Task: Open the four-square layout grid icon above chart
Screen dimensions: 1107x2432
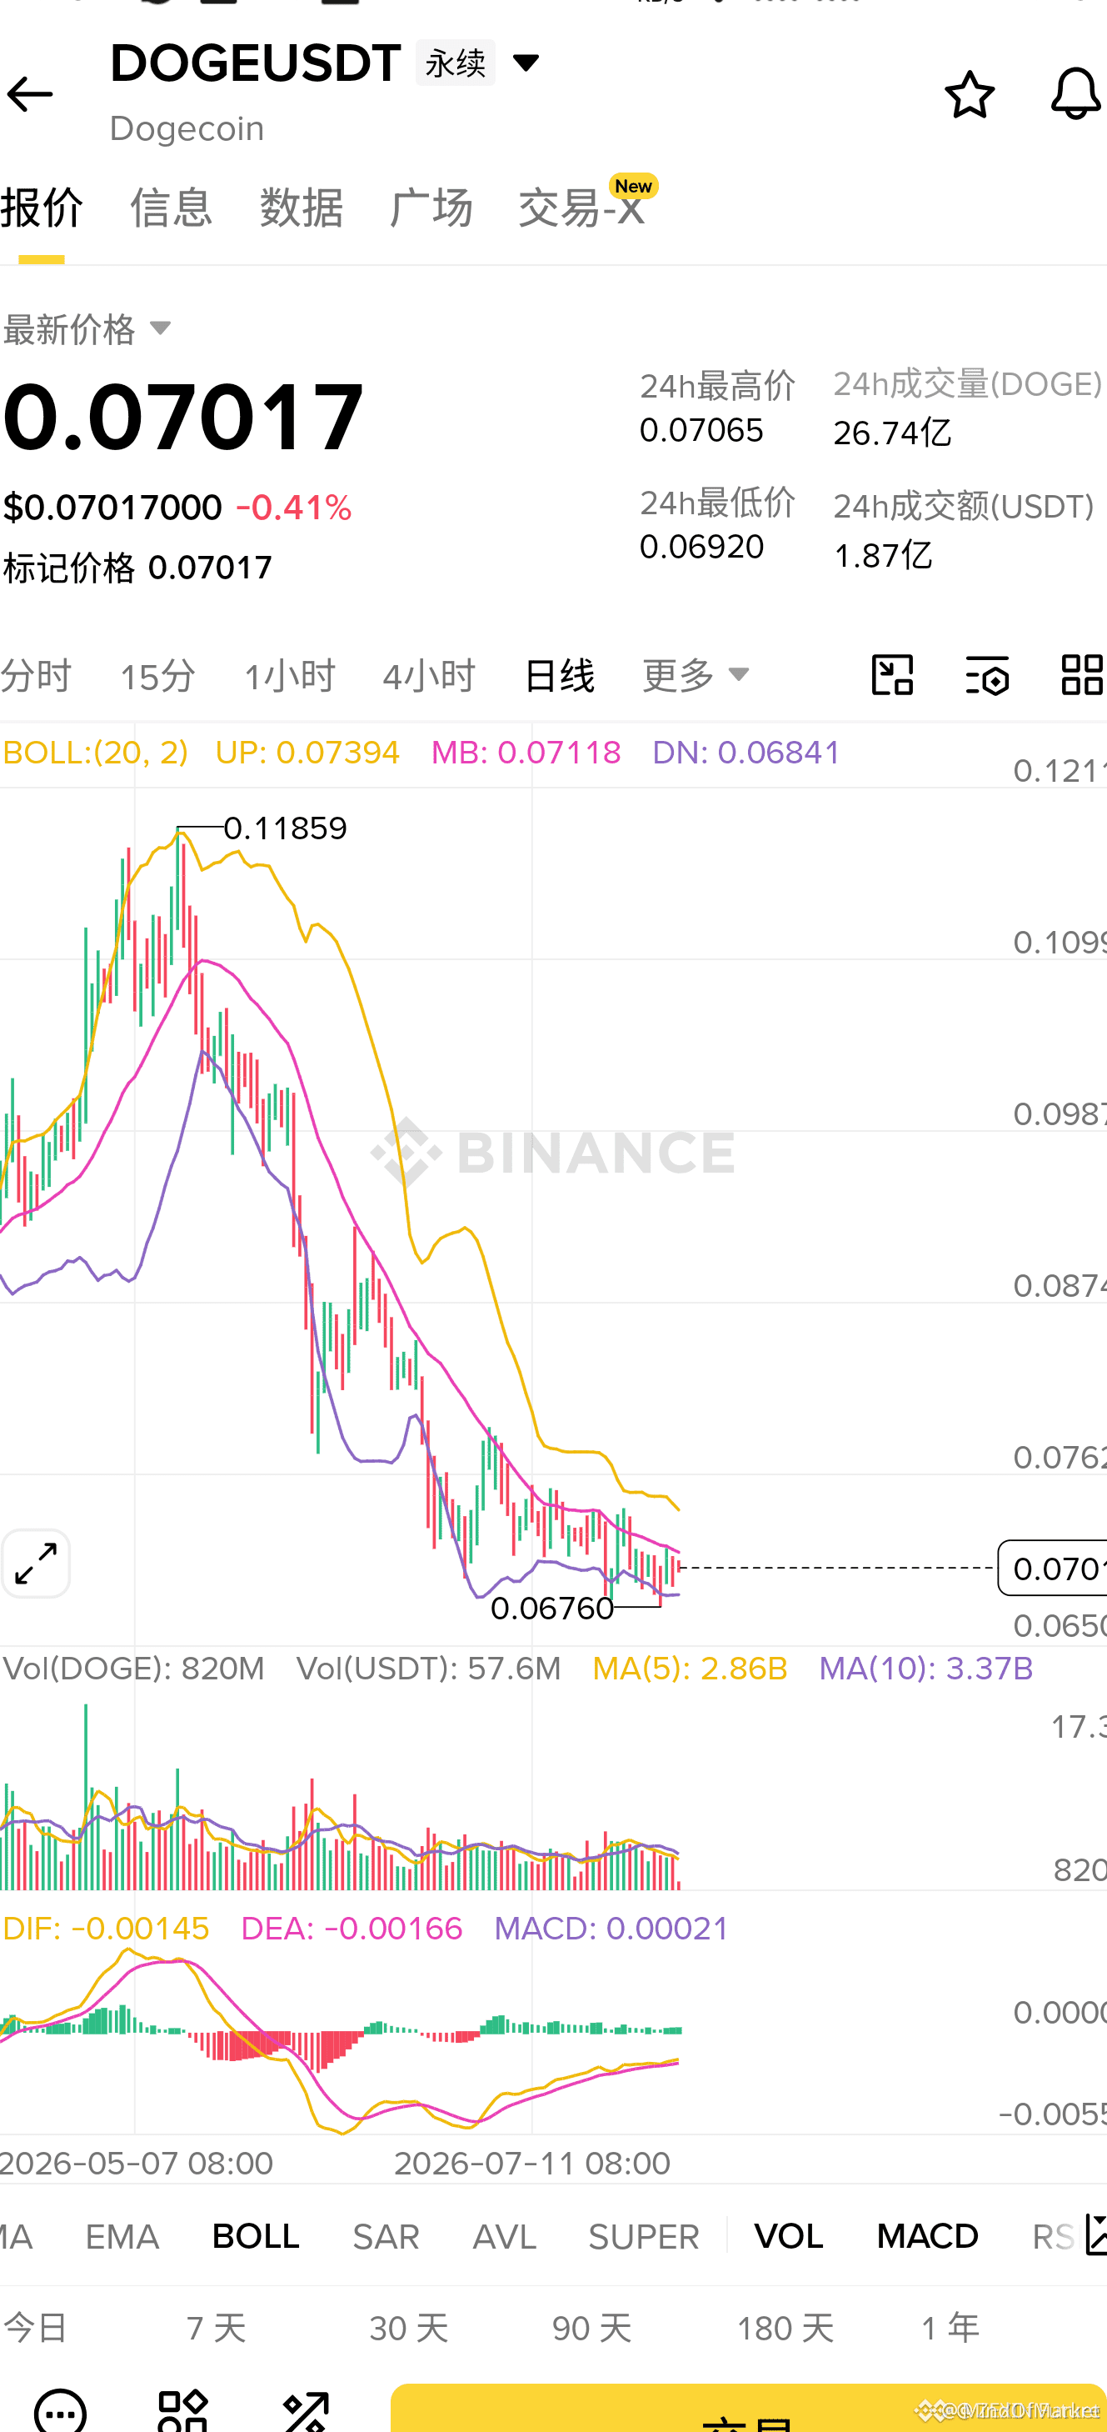Action: click(x=1083, y=675)
